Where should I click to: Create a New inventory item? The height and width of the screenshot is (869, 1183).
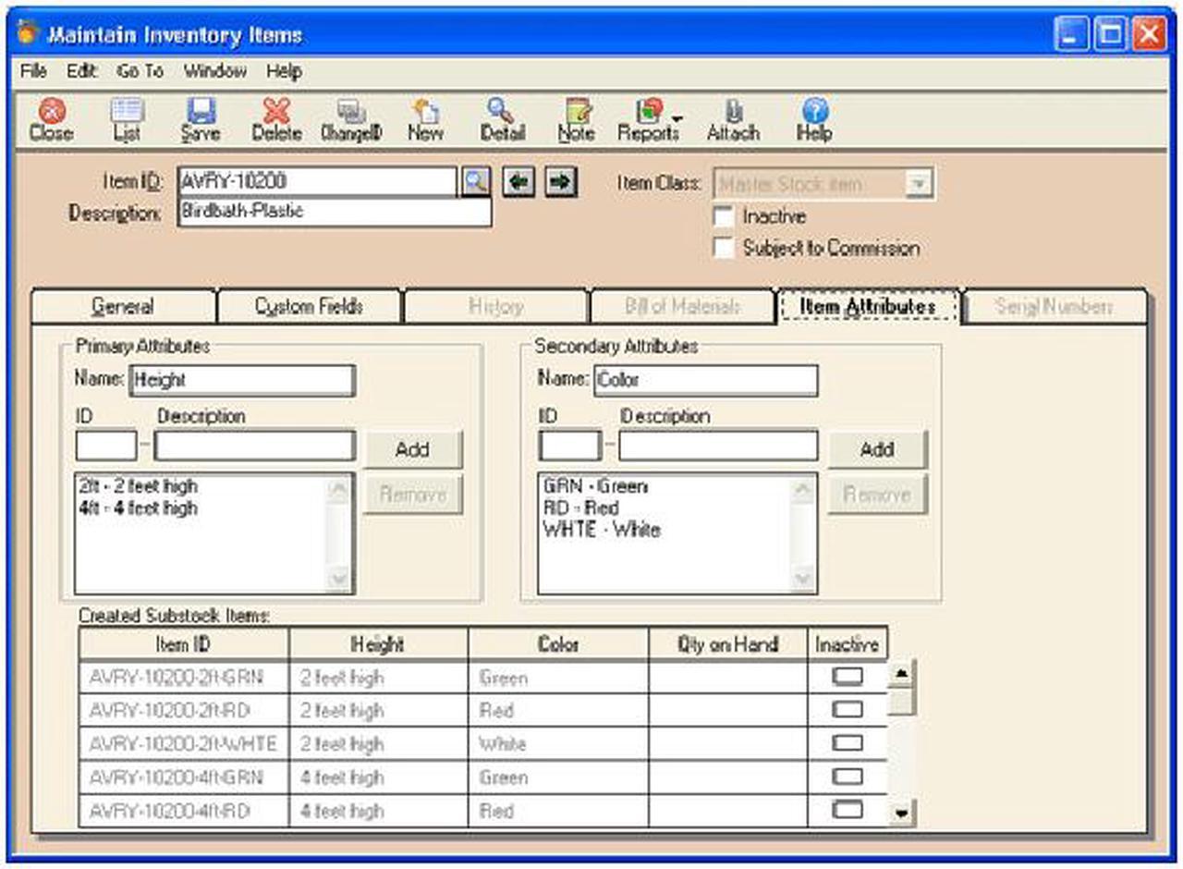coord(424,119)
